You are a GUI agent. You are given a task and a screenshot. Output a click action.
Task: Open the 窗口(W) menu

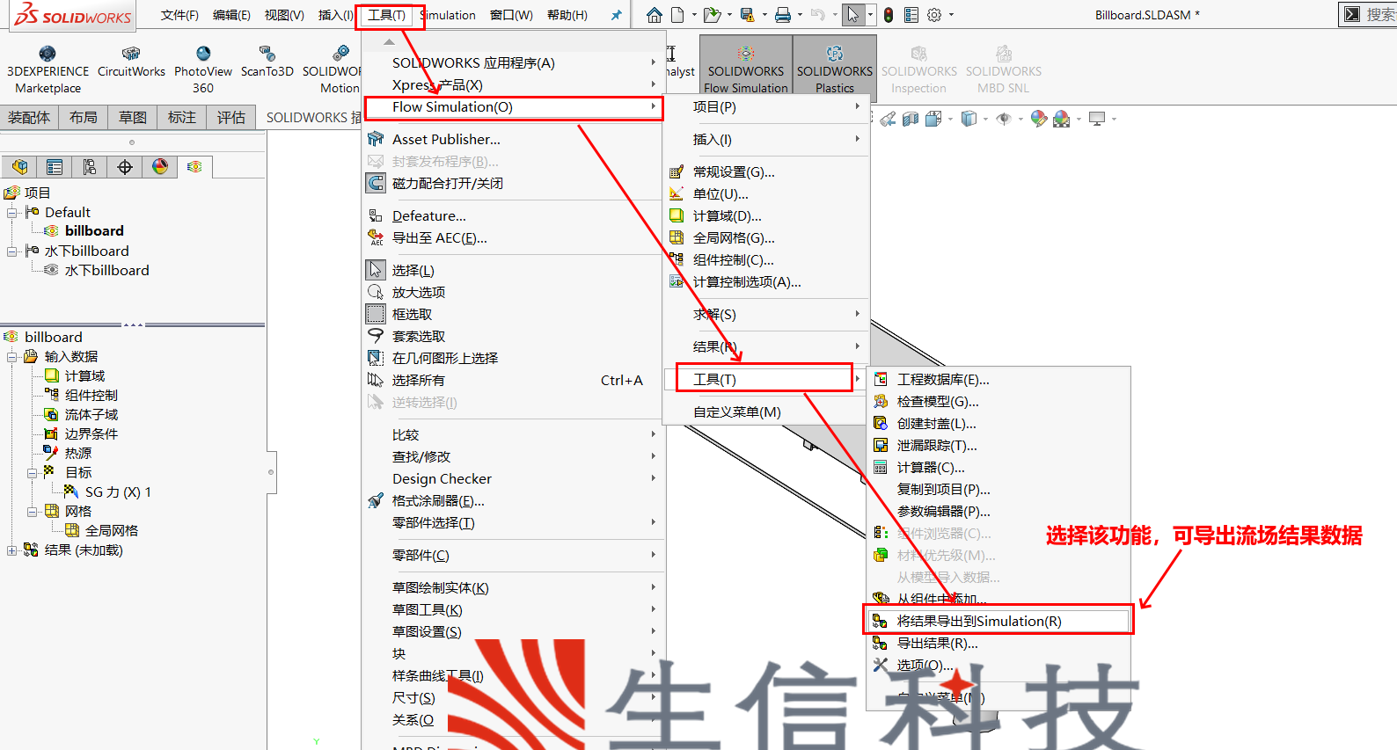click(511, 15)
